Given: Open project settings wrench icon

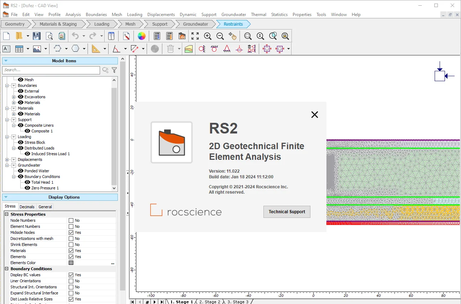Looking at the screenshot, I should pyautogui.click(x=126, y=36).
